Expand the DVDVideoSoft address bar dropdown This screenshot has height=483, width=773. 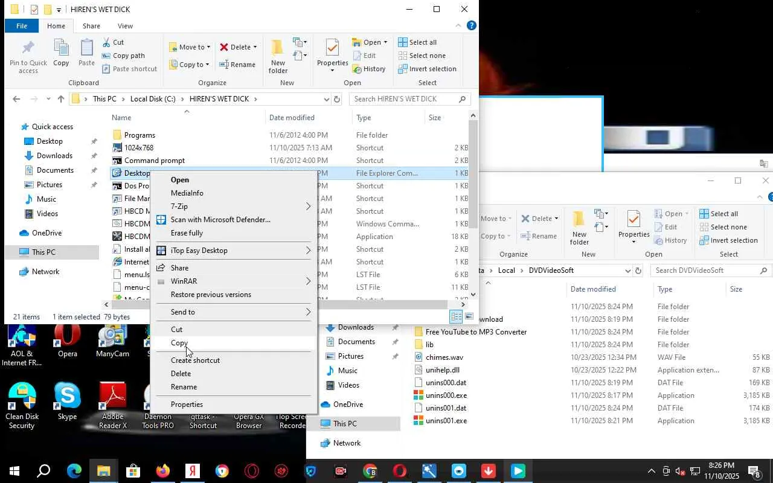(628, 270)
